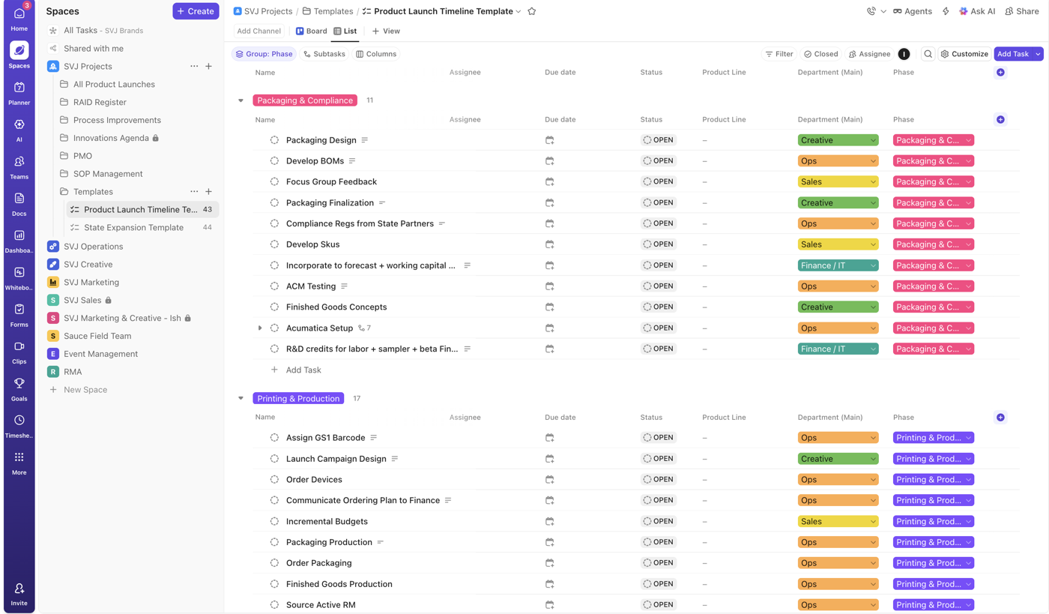Viewport: 1049px width, 614px height.
Task: Click the Customize button
Action: [x=964, y=54]
